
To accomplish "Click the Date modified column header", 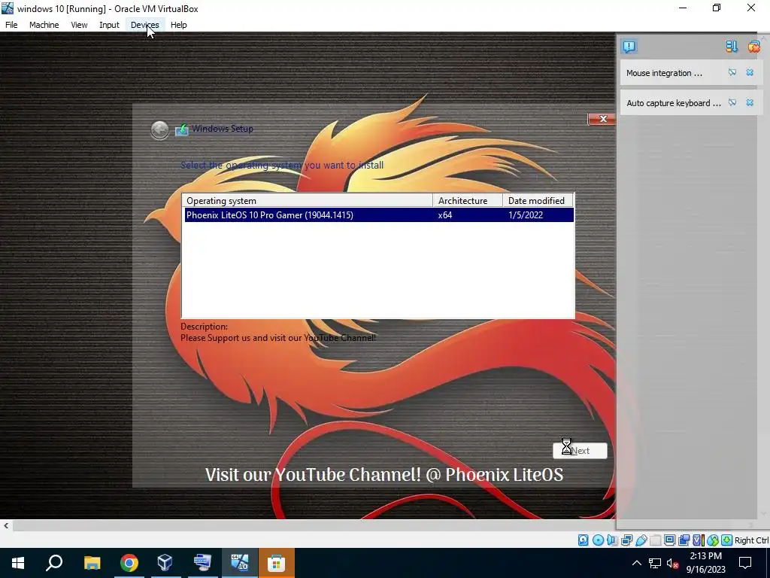I will [x=538, y=200].
